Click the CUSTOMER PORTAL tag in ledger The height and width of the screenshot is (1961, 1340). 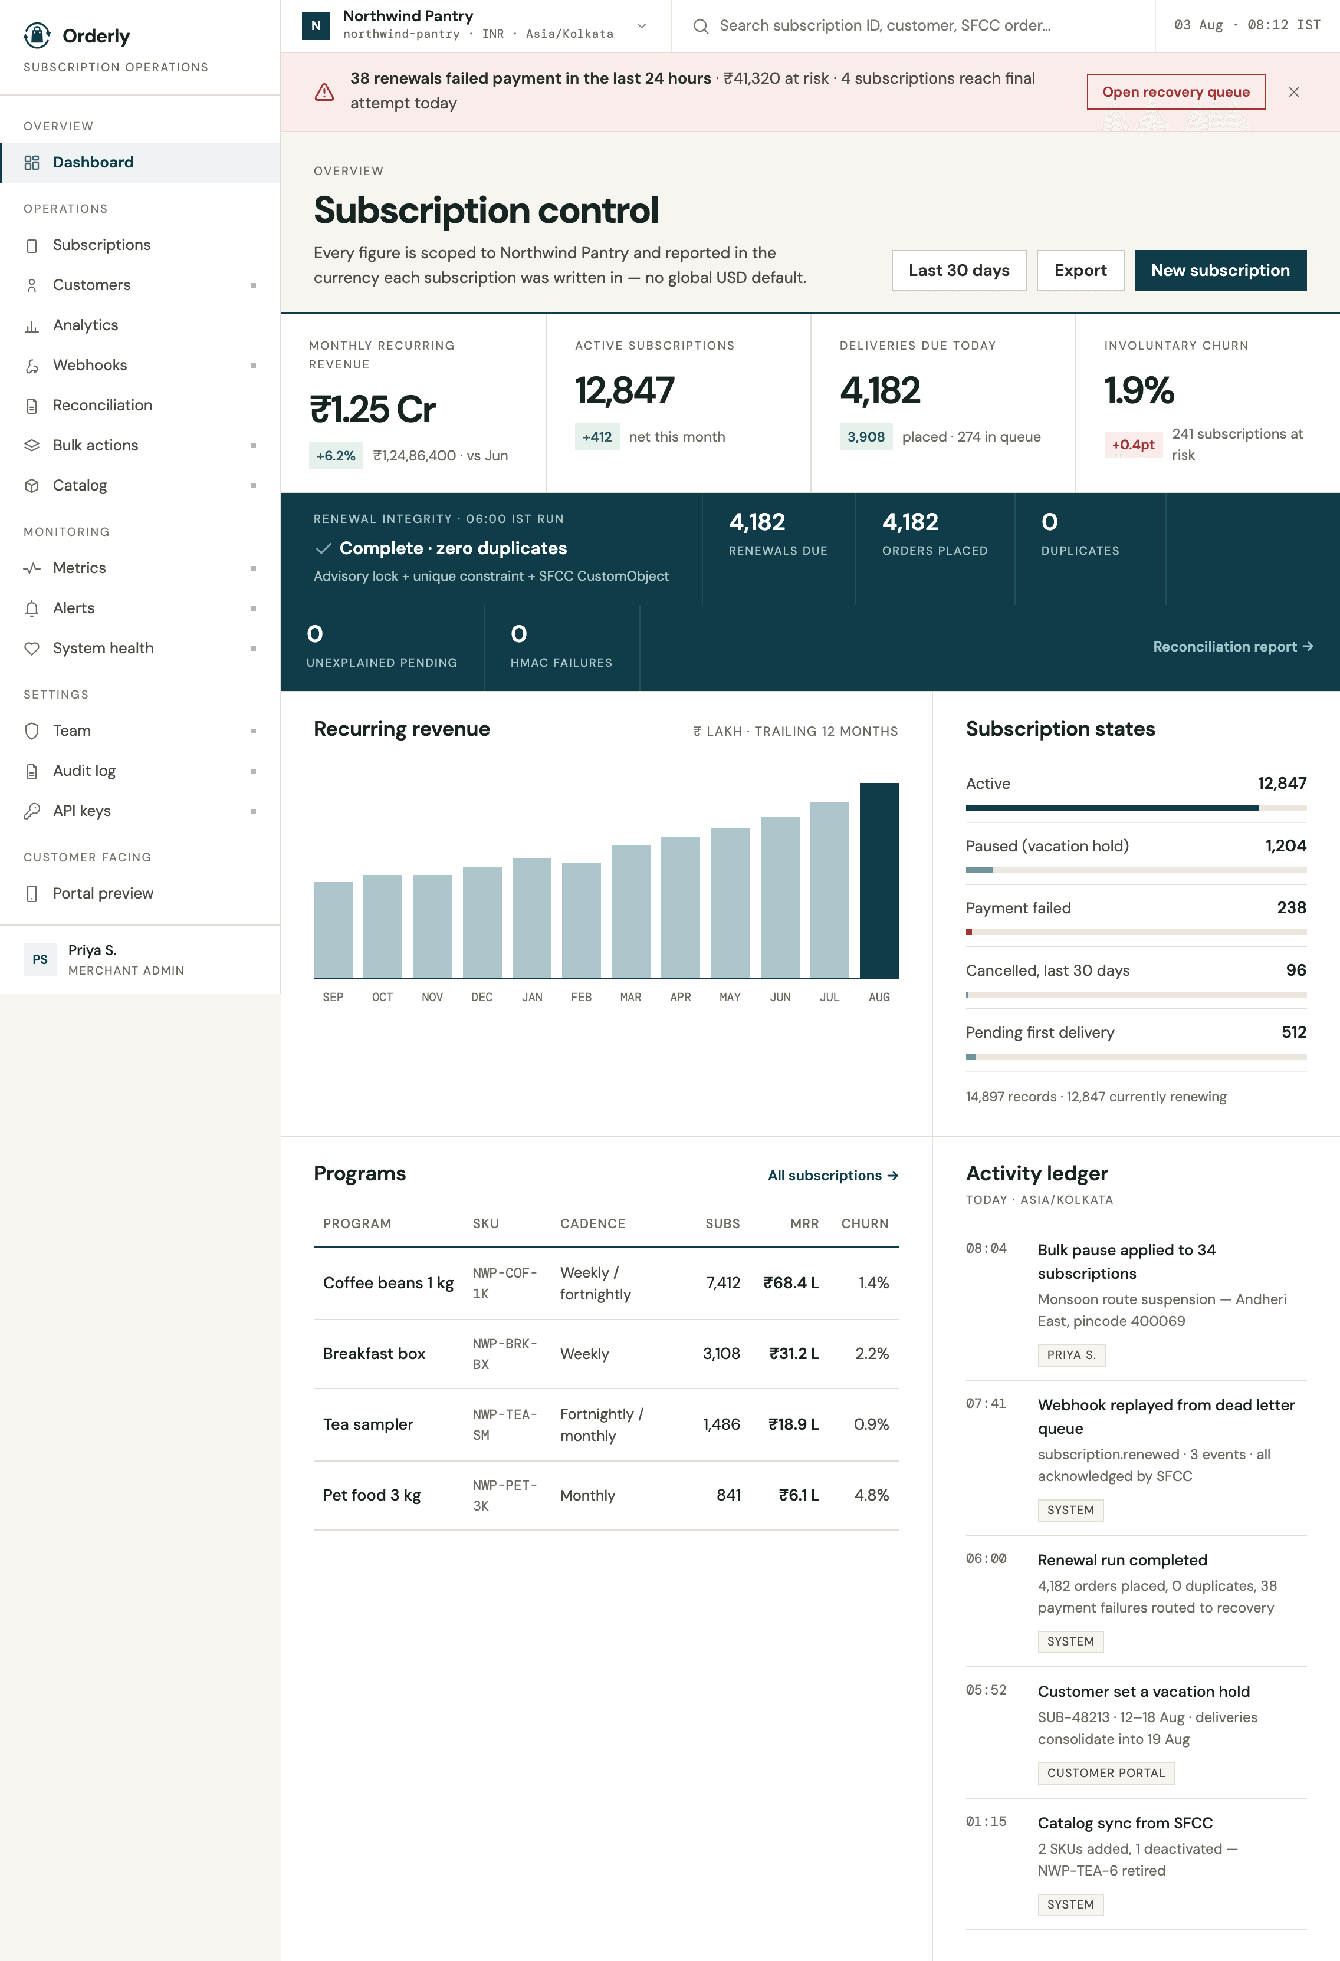[1105, 1774]
